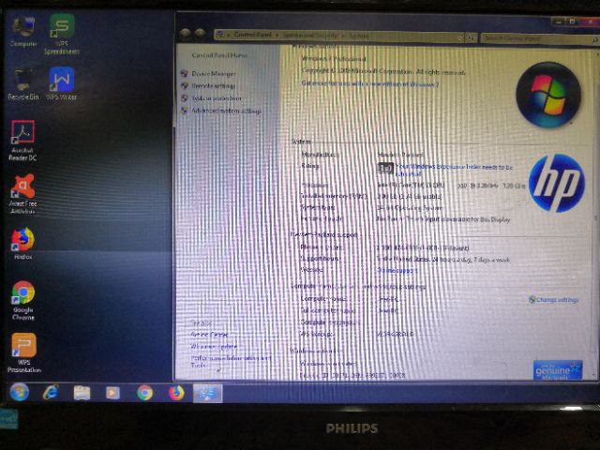Launch WPS Spreadsheets from the desktop
Screen dimensions: 600x450
point(62,30)
